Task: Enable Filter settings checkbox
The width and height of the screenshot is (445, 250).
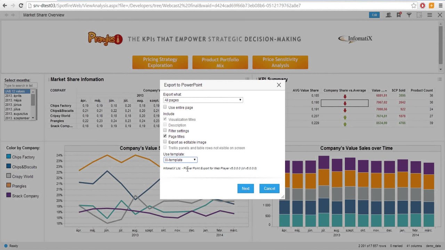Action: [x=165, y=131]
